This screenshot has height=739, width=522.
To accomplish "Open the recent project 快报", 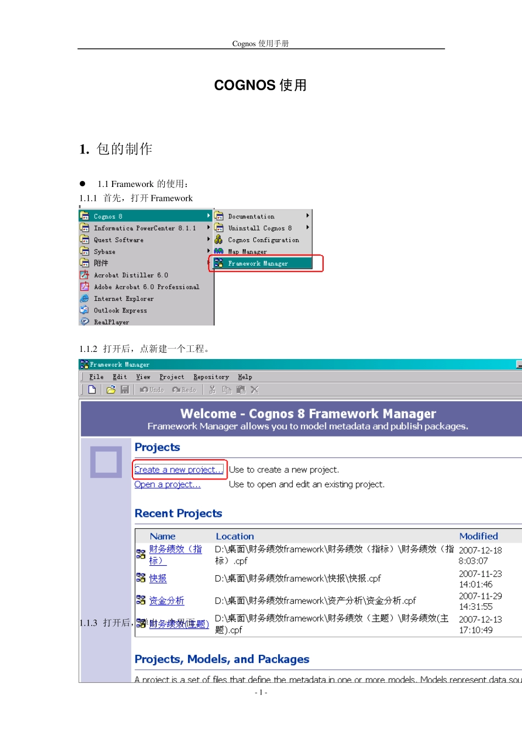I will point(158,578).
